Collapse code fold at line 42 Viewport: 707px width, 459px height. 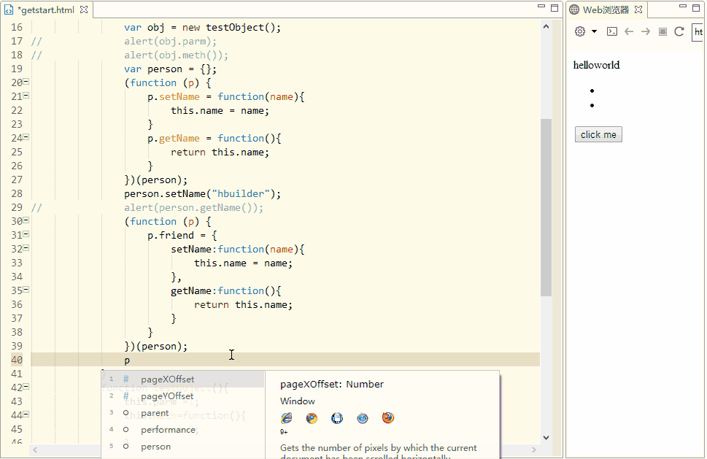click(x=26, y=387)
